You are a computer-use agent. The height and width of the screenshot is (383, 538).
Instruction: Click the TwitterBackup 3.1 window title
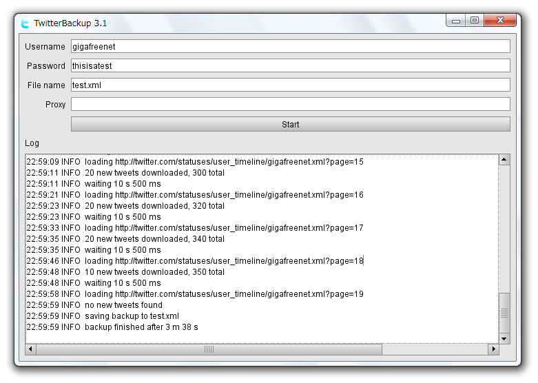70,23
